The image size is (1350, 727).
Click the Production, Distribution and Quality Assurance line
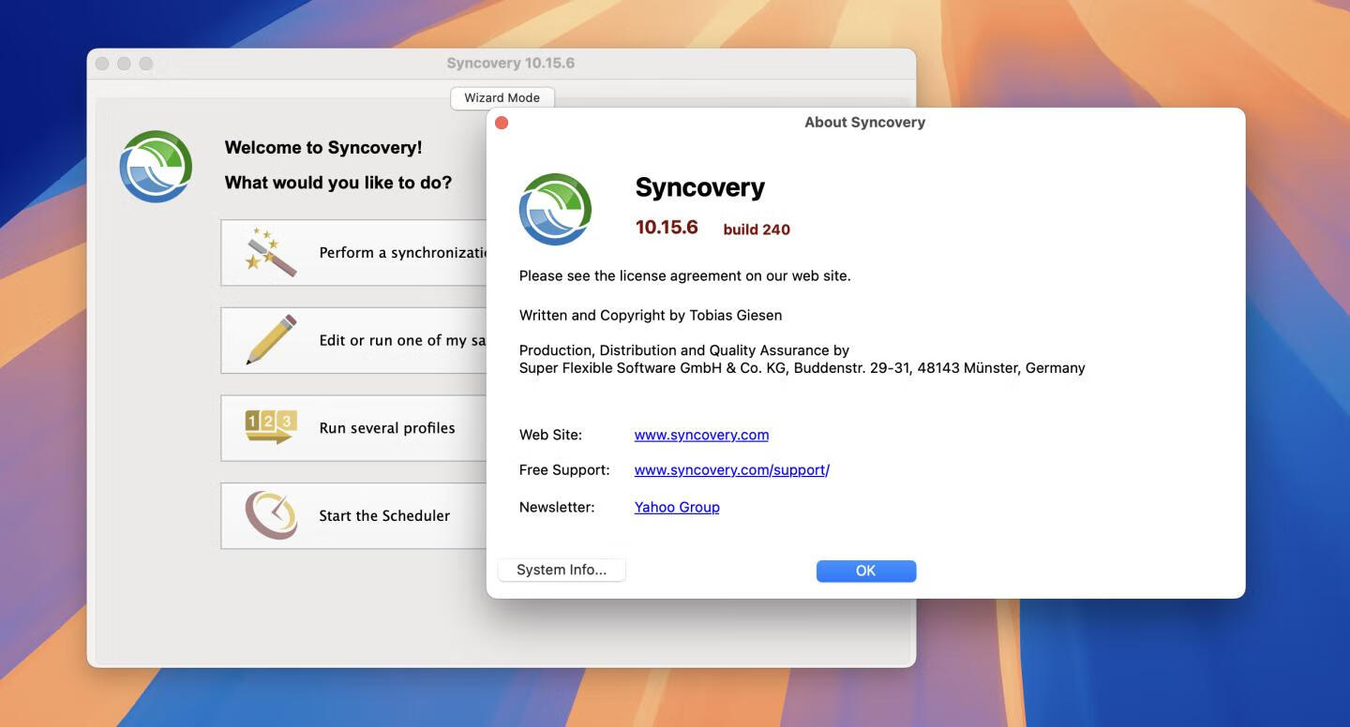684,350
